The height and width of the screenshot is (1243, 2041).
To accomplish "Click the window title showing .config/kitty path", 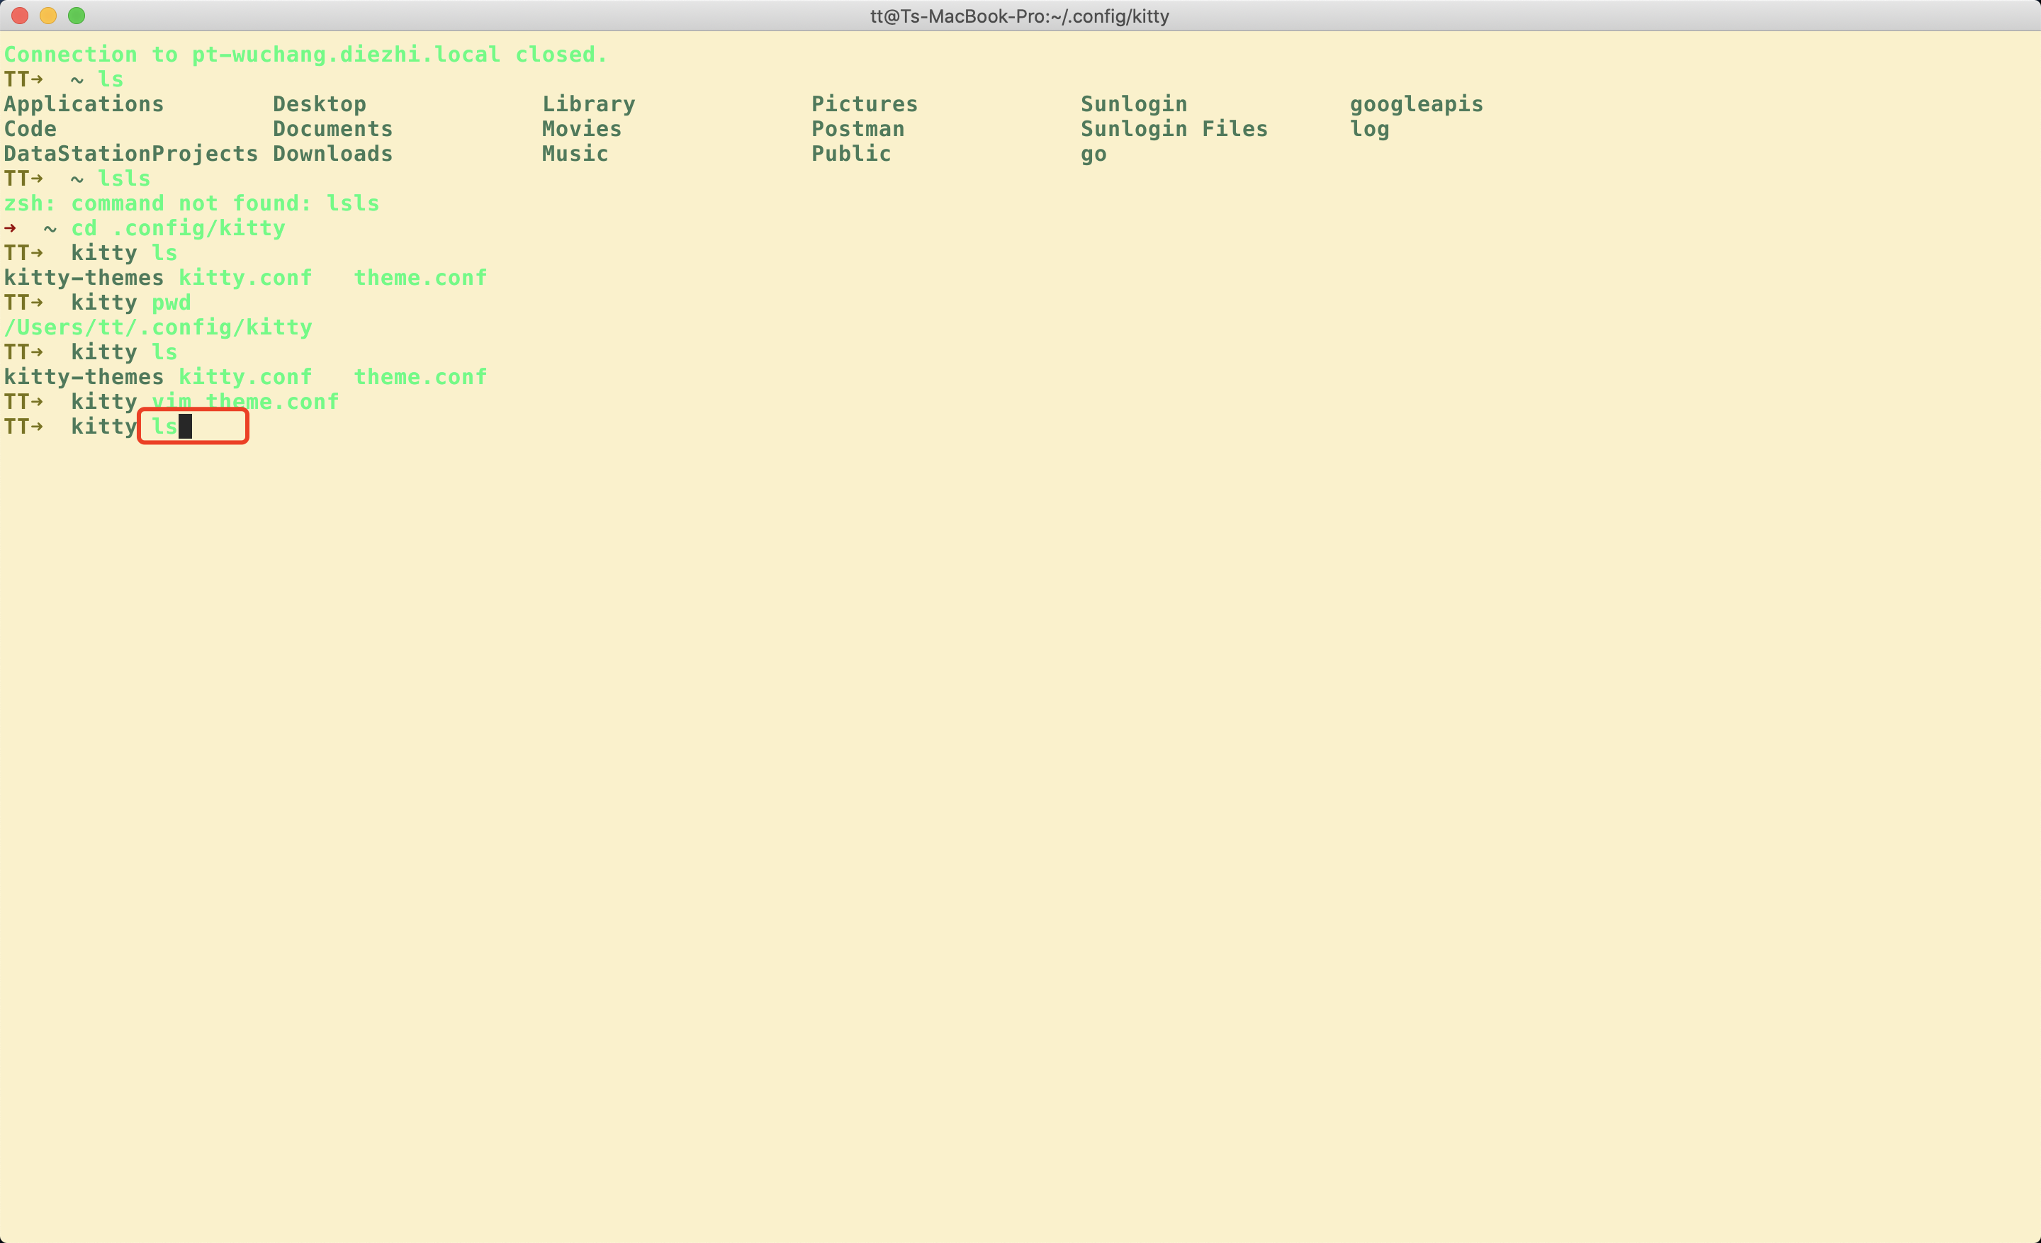I will (1019, 16).
